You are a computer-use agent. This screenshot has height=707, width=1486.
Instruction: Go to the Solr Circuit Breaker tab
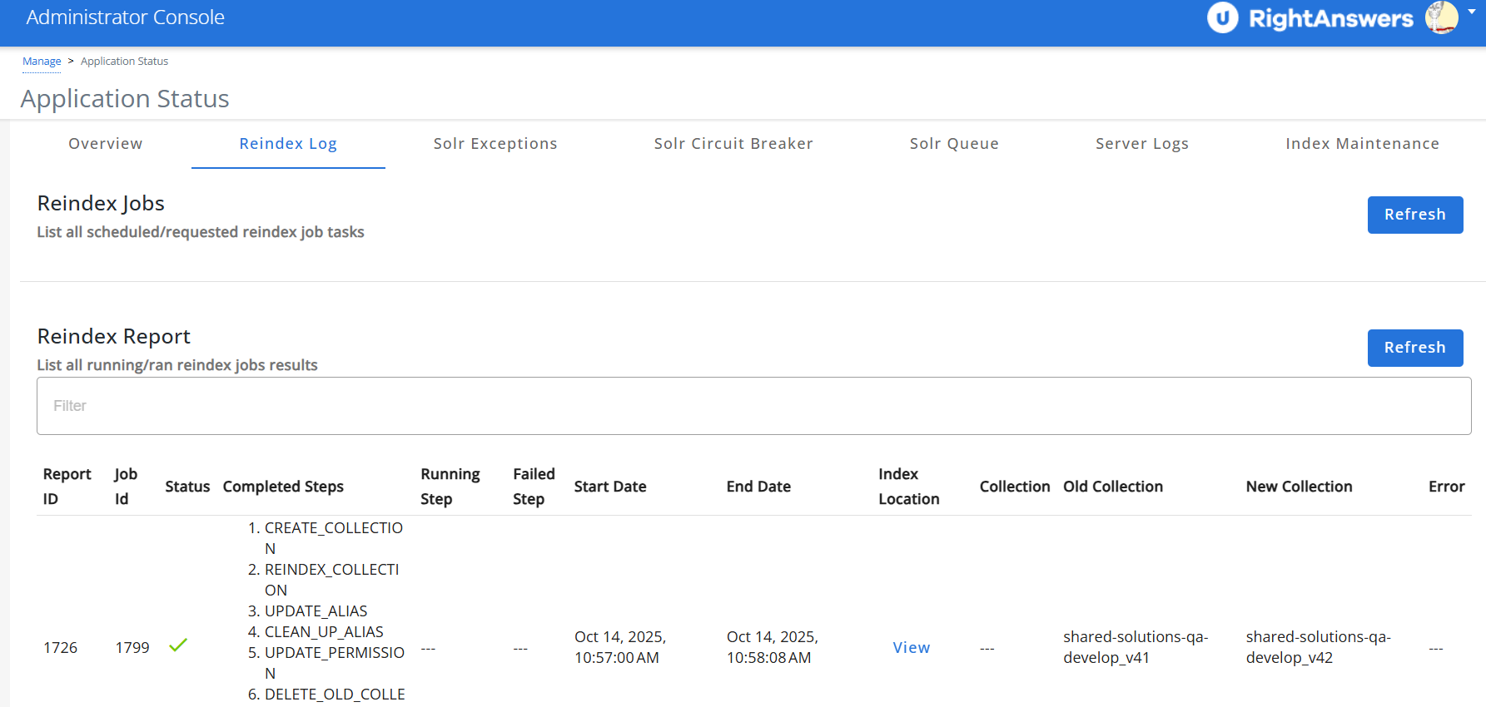coord(733,144)
